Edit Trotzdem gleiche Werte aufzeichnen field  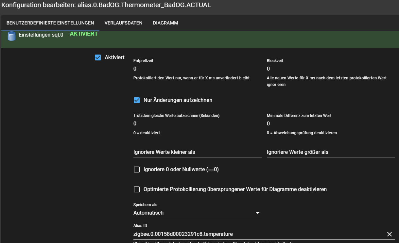point(197,124)
